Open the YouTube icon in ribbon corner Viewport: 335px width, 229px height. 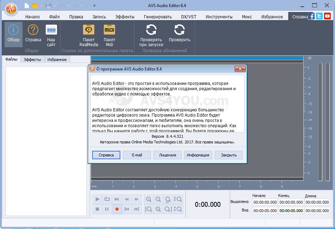pyautogui.click(x=328, y=16)
